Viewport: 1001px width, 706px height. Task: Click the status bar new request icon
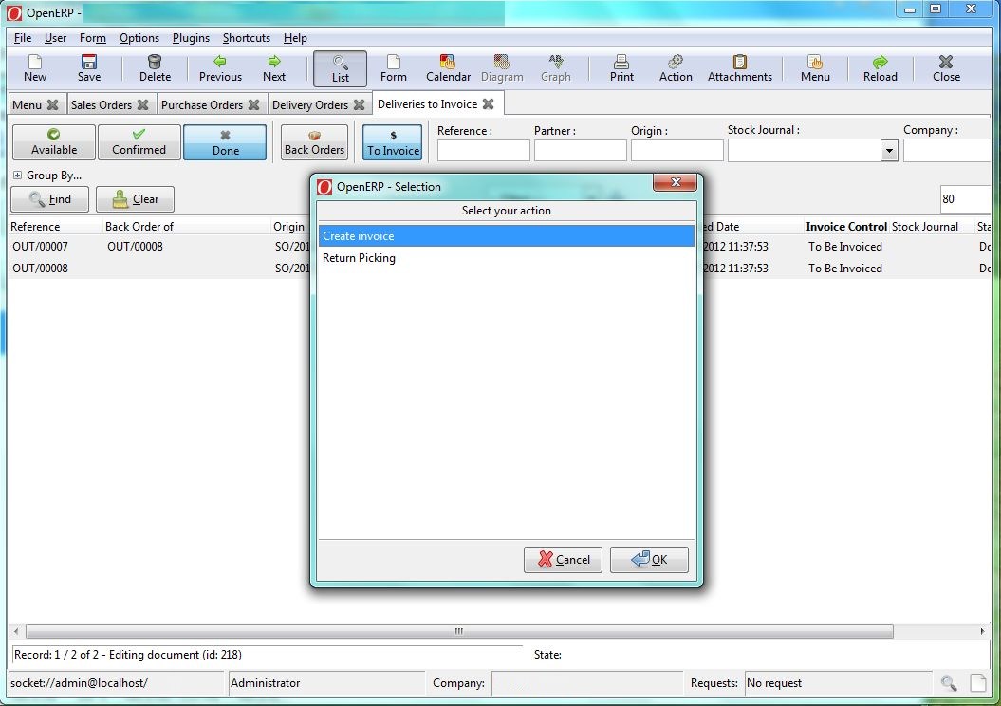coord(978,683)
